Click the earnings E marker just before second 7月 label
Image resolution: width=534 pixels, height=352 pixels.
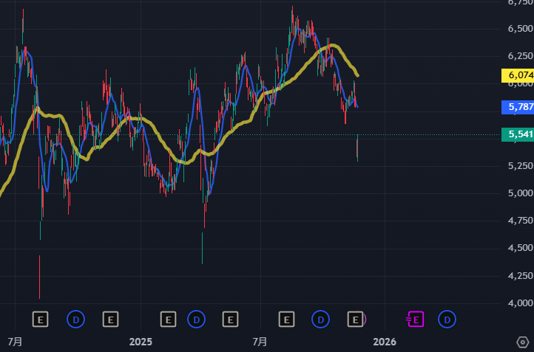[x=231, y=319]
